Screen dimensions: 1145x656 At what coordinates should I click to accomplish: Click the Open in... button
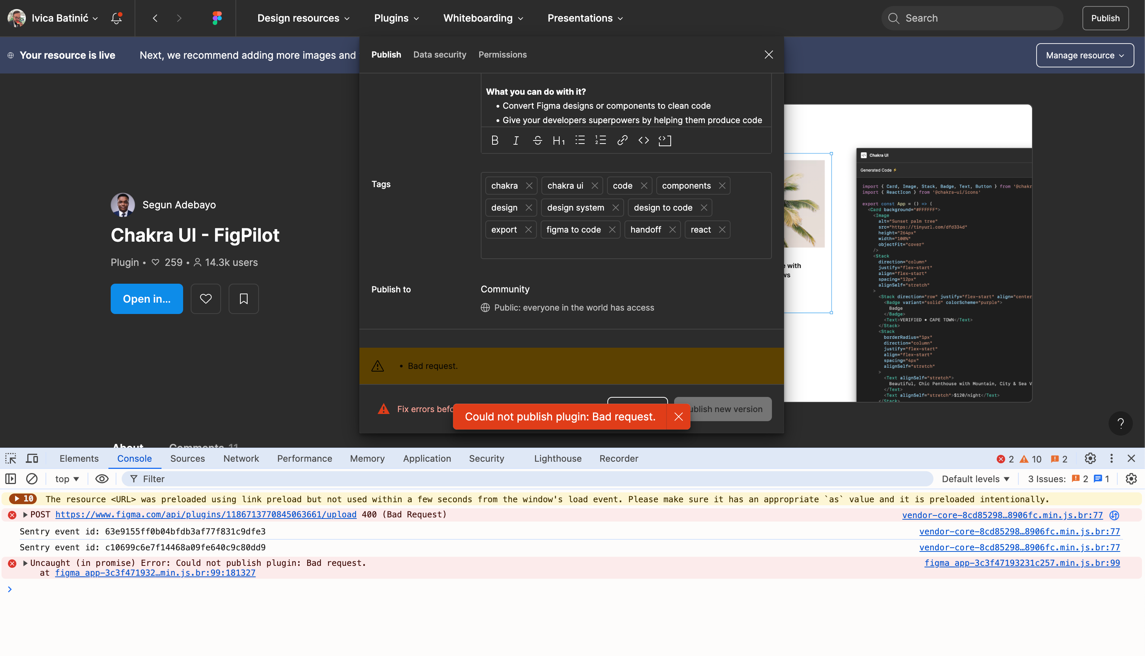pos(147,299)
